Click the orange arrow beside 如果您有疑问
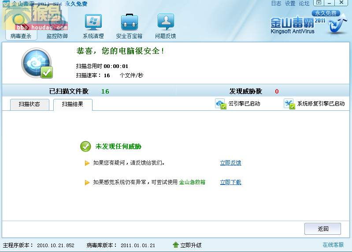The image size is (352, 252). click(x=87, y=163)
